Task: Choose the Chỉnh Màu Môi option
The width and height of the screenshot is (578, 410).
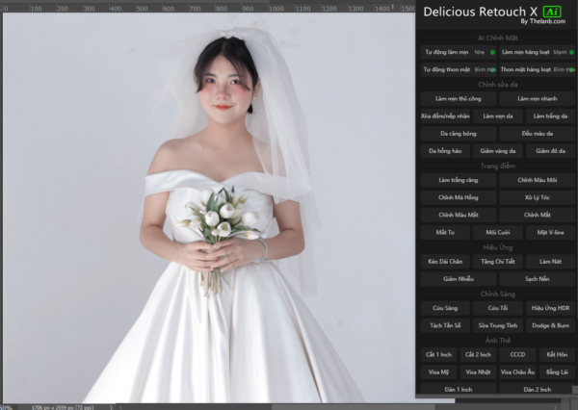Action: click(538, 179)
